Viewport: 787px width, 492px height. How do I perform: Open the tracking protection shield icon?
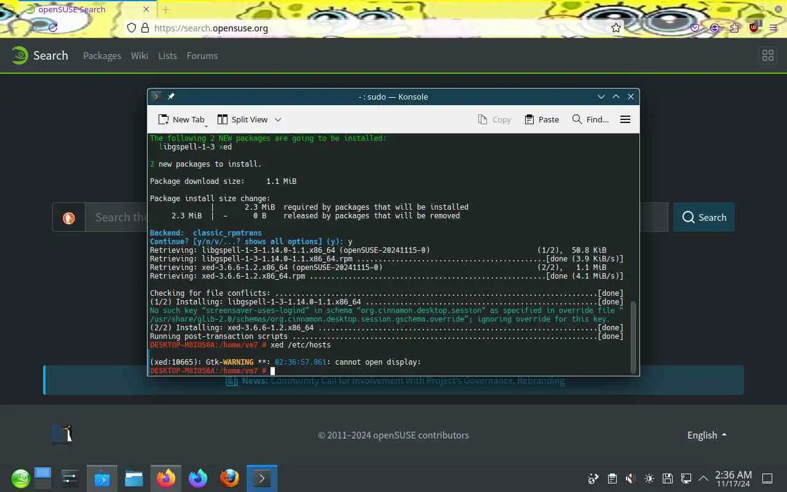130,28
